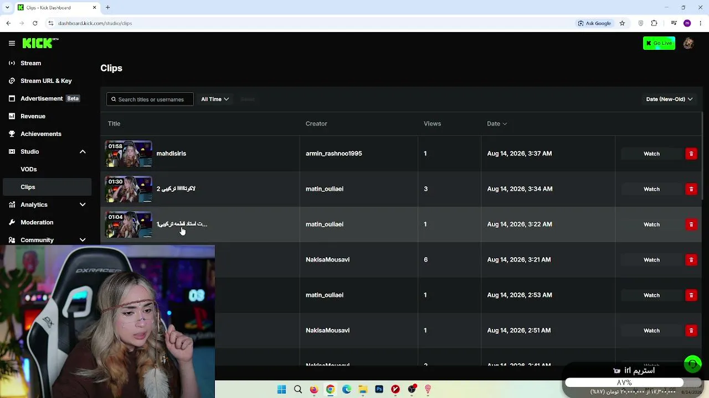Image resolution: width=709 pixels, height=398 pixels.
Task: Open Photoshop from the taskbar
Action: click(x=379, y=389)
